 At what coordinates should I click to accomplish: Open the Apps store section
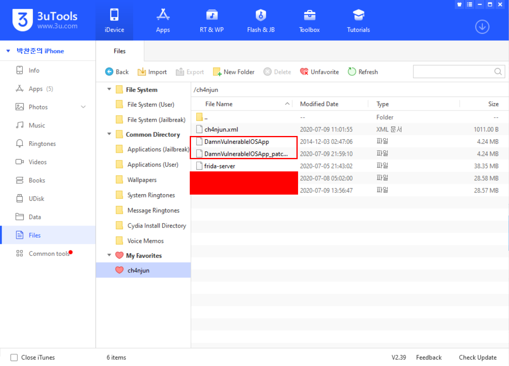click(163, 20)
